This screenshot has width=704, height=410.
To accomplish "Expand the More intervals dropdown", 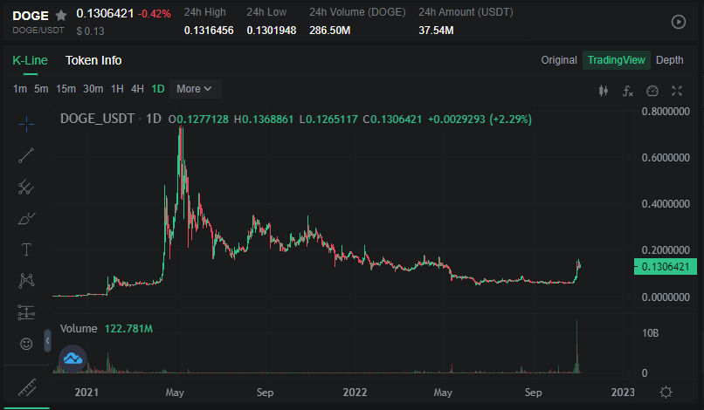I will click(x=195, y=89).
